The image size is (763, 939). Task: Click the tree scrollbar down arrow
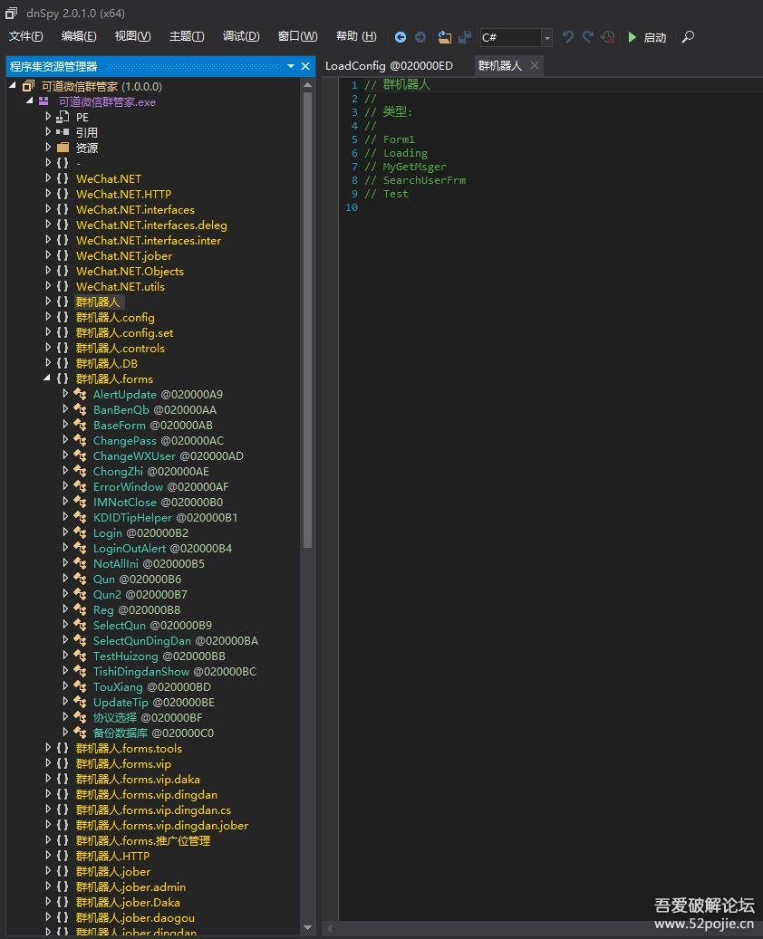pyautogui.click(x=307, y=927)
